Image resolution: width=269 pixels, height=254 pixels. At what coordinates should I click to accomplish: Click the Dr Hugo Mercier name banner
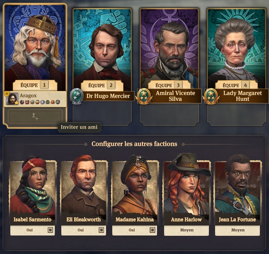pyautogui.click(x=108, y=96)
